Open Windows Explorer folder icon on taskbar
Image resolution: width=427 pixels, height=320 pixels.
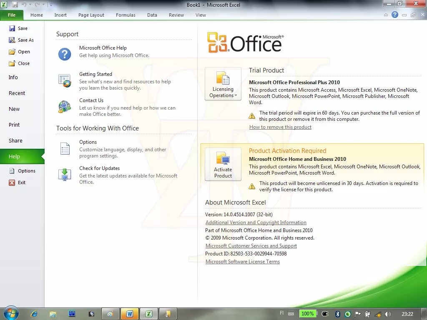click(53, 314)
